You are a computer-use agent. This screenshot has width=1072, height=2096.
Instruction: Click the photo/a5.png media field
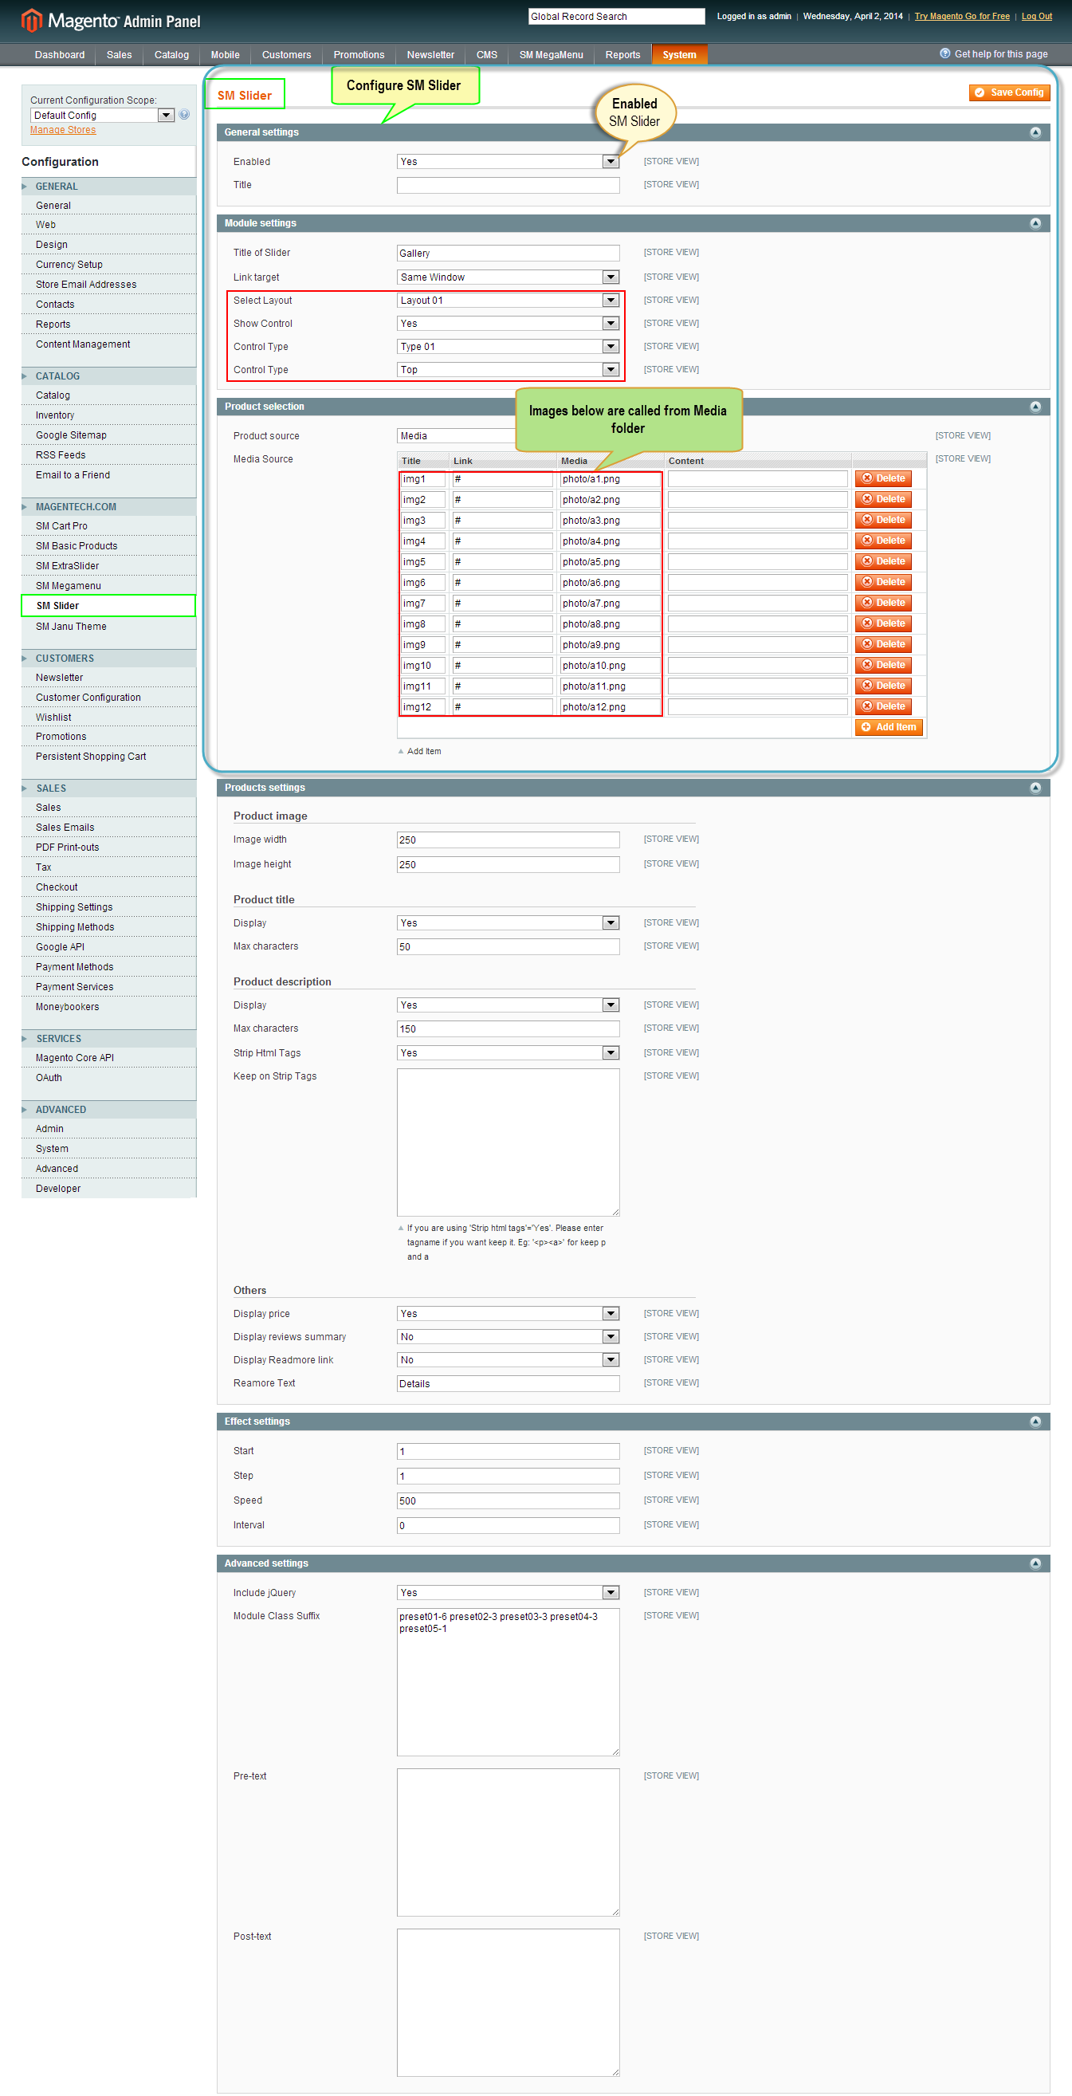[610, 561]
